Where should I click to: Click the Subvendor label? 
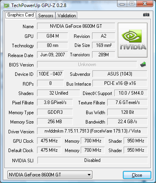click(80, 74)
